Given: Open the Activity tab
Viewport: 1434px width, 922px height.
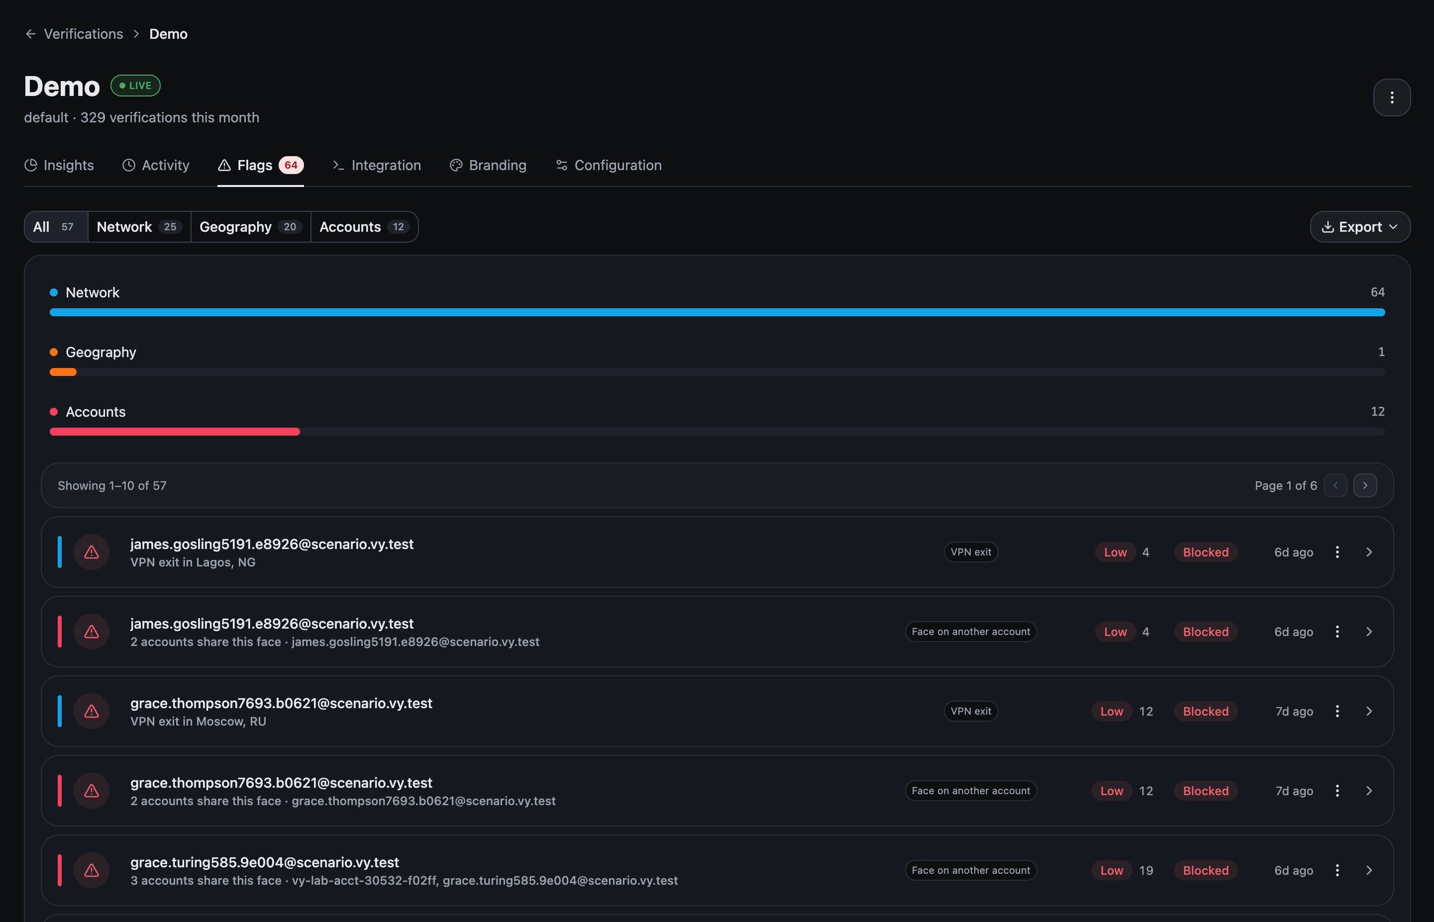Looking at the screenshot, I should pyautogui.click(x=156, y=165).
